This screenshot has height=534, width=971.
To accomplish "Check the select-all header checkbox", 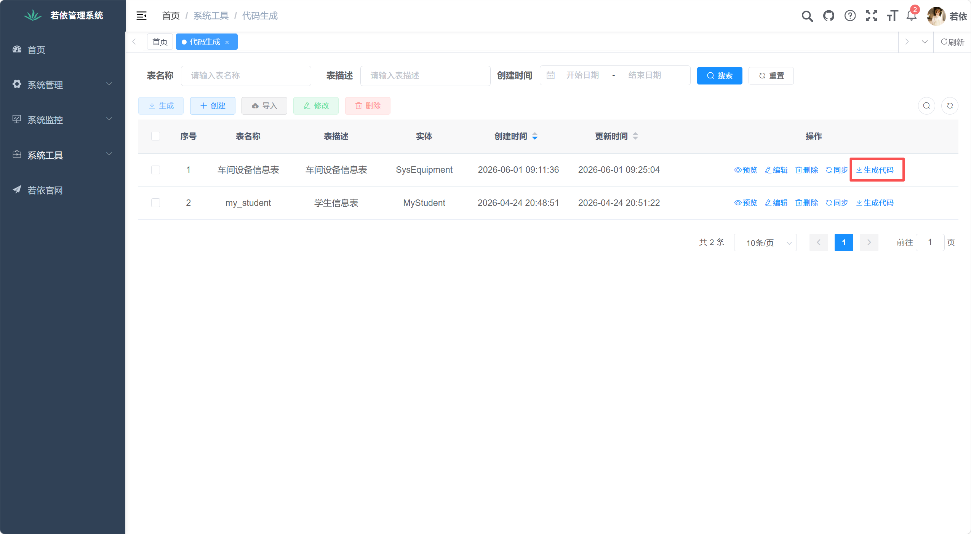I will tap(155, 136).
